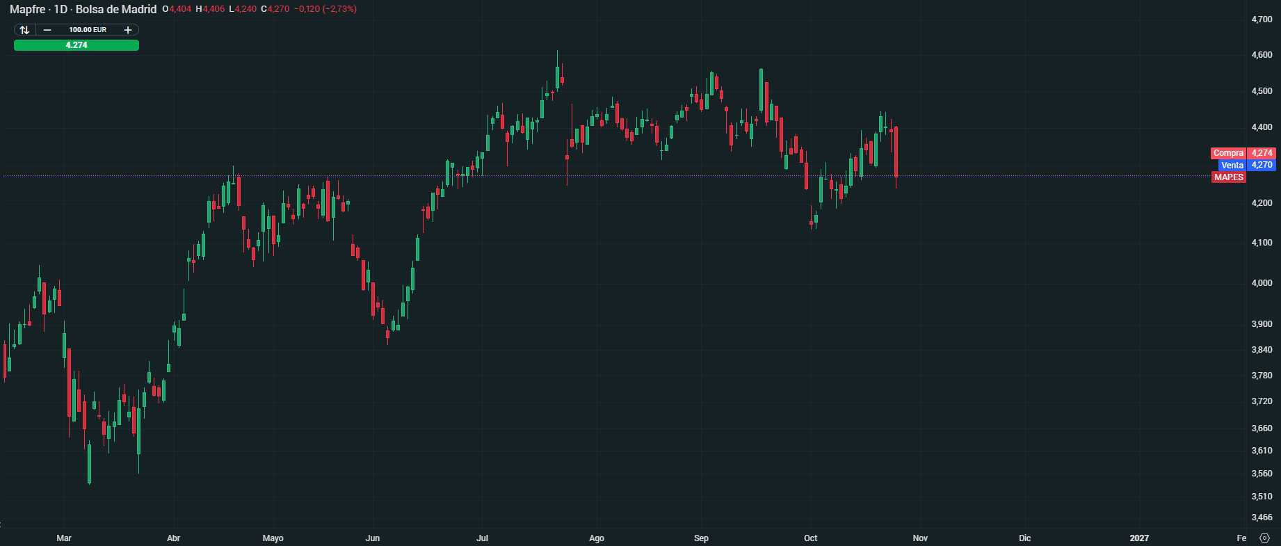The height and width of the screenshot is (546, 1281).
Task: Click the 4,200 price axis label
Action: pyautogui.click(x=1262, y=203)
